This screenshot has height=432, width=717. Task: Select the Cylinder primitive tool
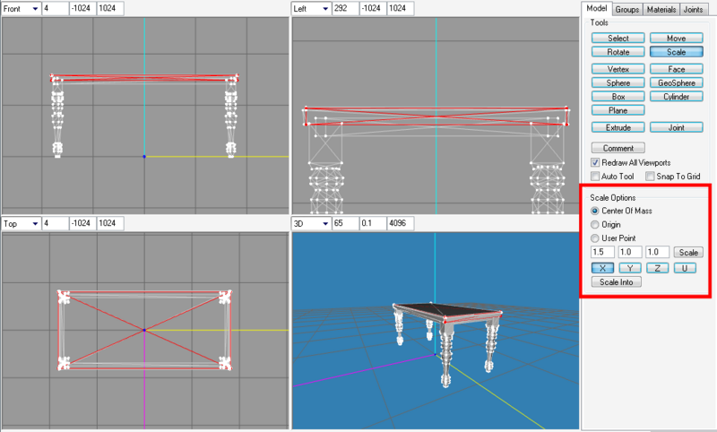pyautogui.click(x=676, y=96)
